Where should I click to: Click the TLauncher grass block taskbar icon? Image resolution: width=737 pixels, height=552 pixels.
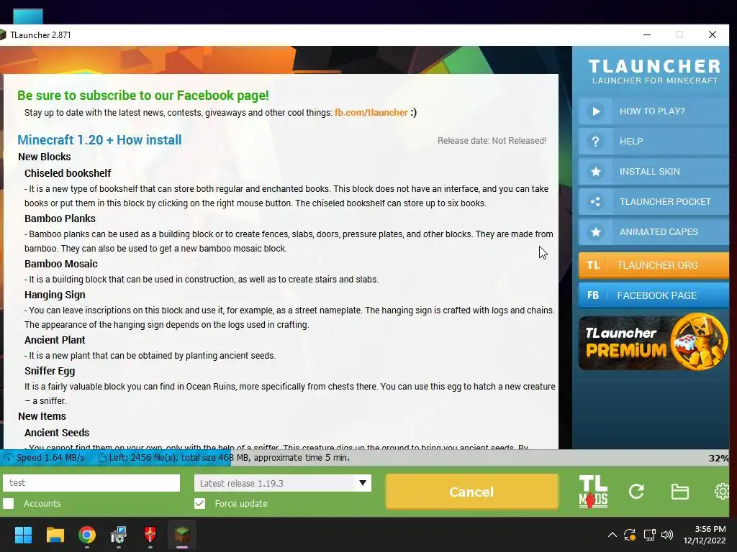[x=182, y=535]
